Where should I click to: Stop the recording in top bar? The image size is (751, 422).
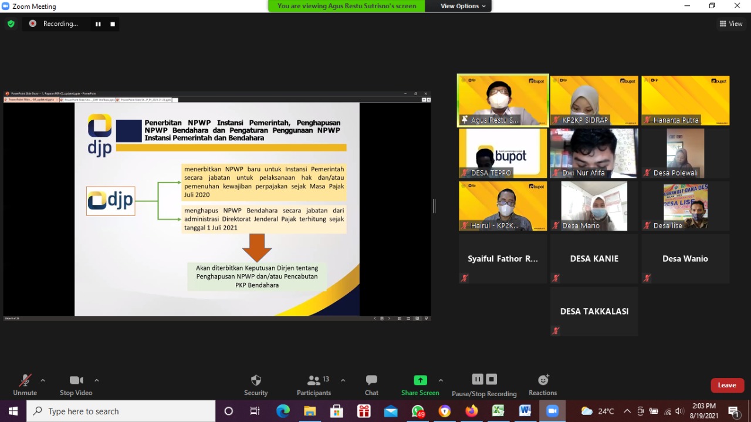pos(113,24)
